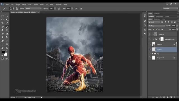Select the Zoom tool in the toolbox
This screenshot has height=101, width=179.
coord(7,48)
